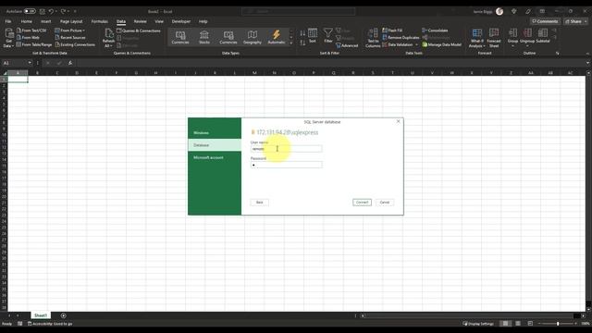Switch to Page Layout view icon
The width and height of the screenshot is (592, 333).
pyautogui.click(x=518, y=324)
